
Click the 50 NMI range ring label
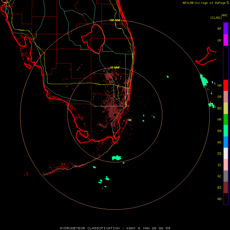[115, 67]
